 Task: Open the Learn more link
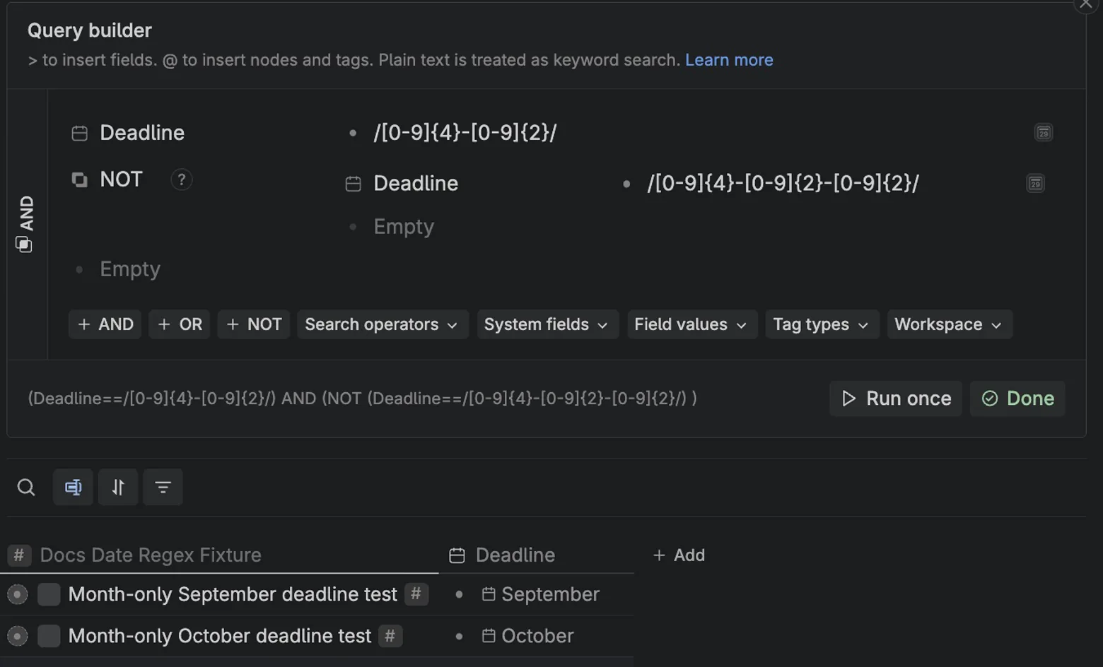pos(729,60)
